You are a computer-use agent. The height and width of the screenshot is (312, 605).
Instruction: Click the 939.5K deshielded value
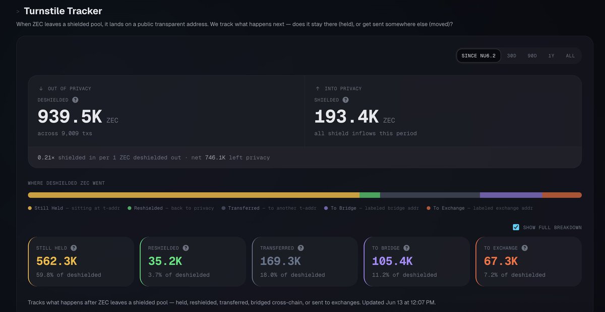pyautogui.click(x=70, y=117)
